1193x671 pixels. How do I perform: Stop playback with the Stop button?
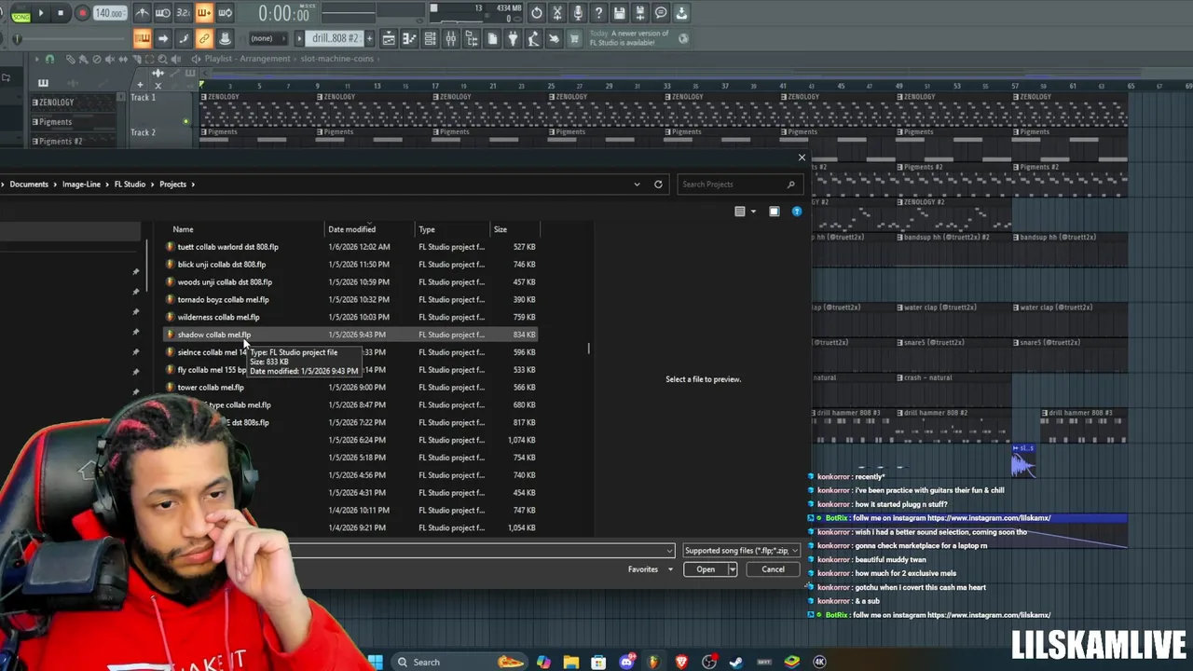[61, 13]
